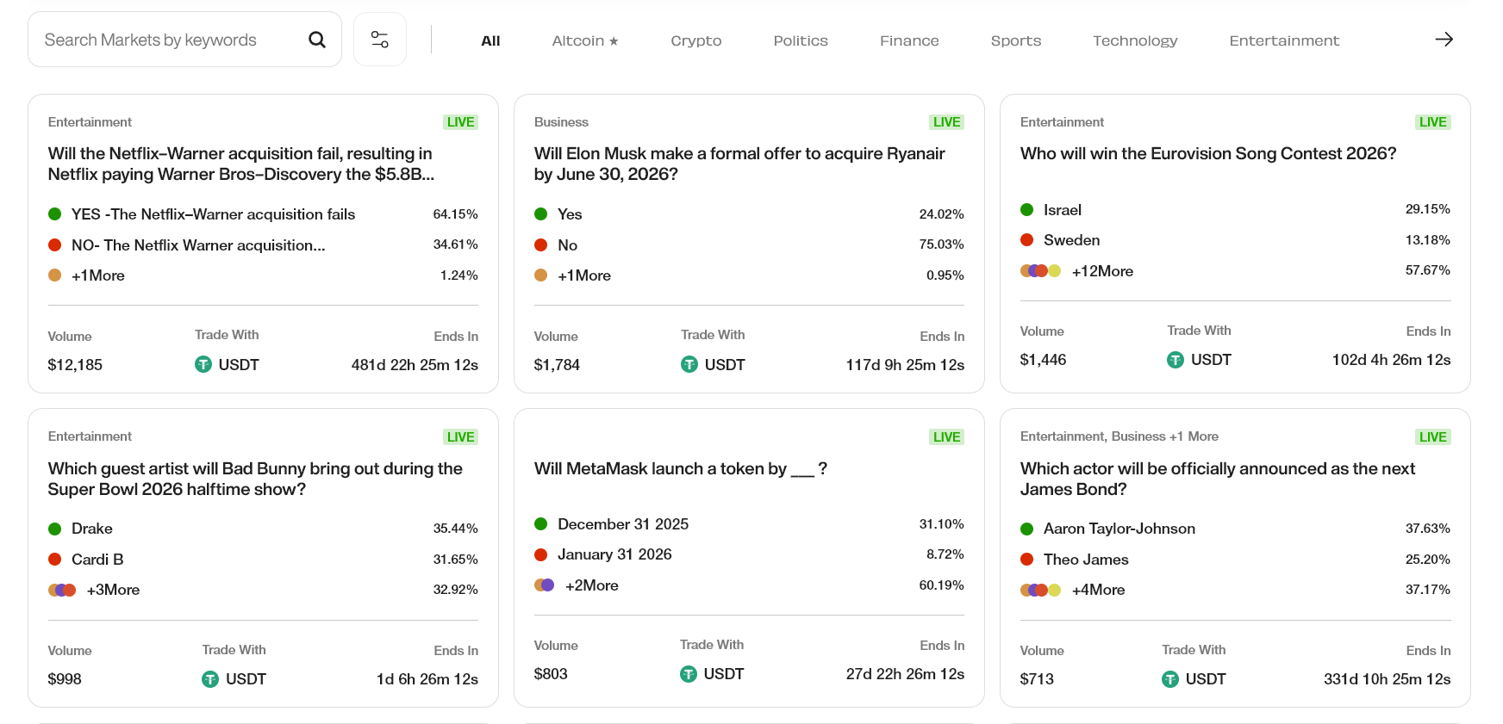
Task: Click the 64.15% percentage on Netflix outcome
Action: coord(456,213)
